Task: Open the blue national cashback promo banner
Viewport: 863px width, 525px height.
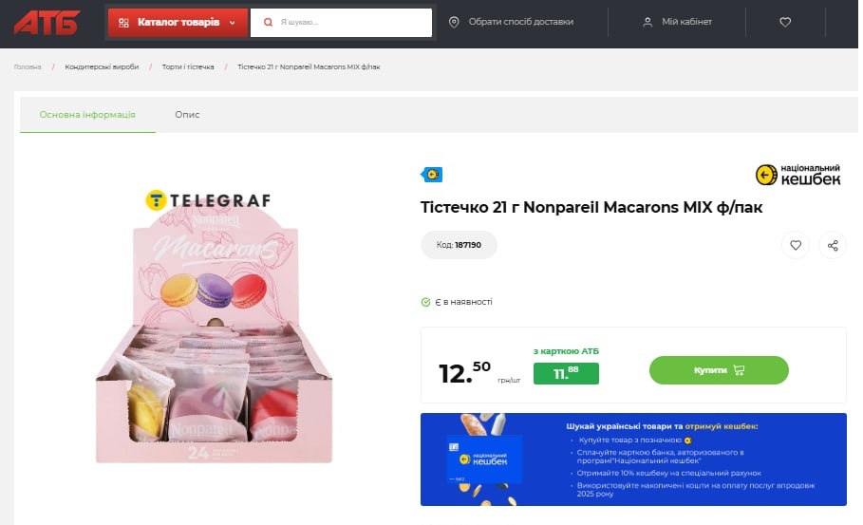Action: click(633, 459)
